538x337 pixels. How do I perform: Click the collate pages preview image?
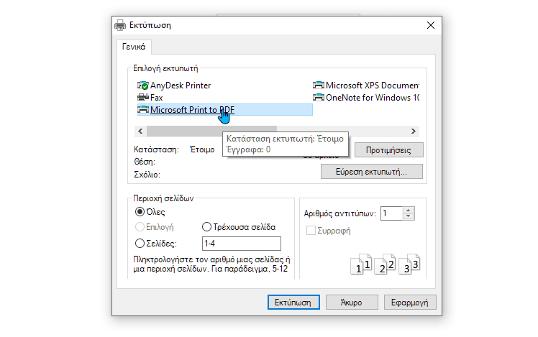pyautogui.click(x=385, y=264)
